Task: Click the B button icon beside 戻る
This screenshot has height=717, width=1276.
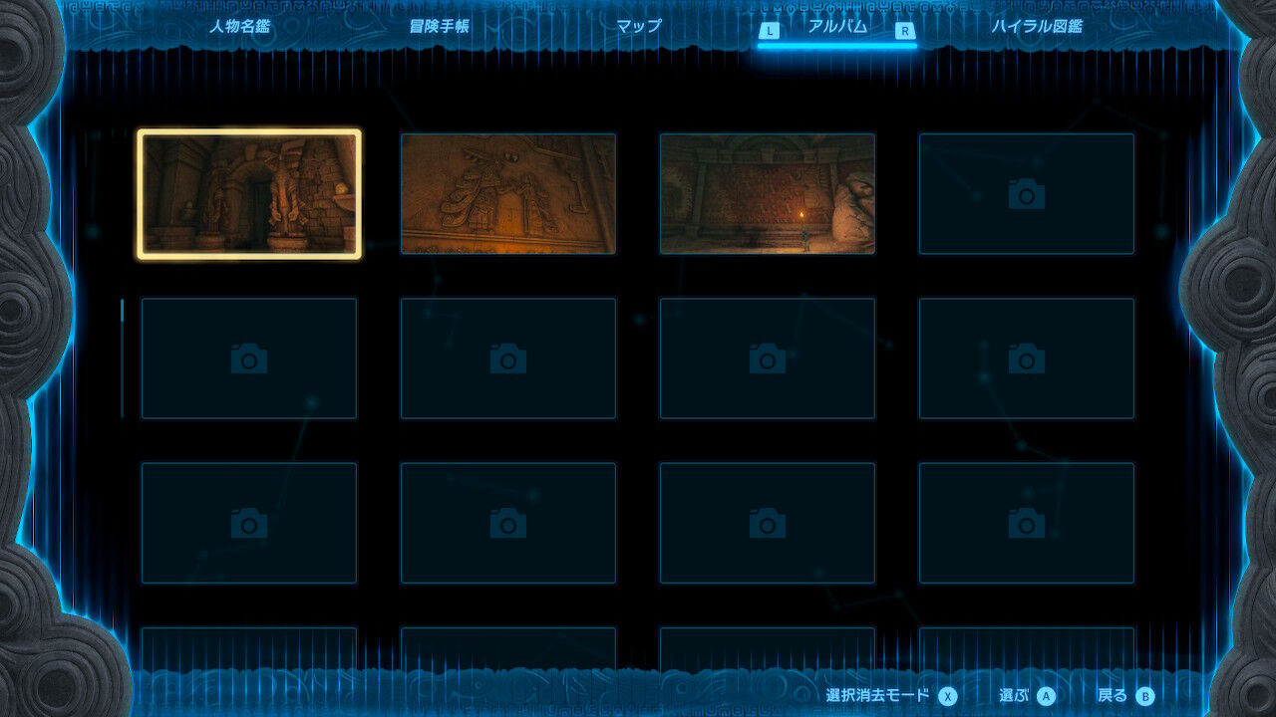Action: click(1145, 696)
